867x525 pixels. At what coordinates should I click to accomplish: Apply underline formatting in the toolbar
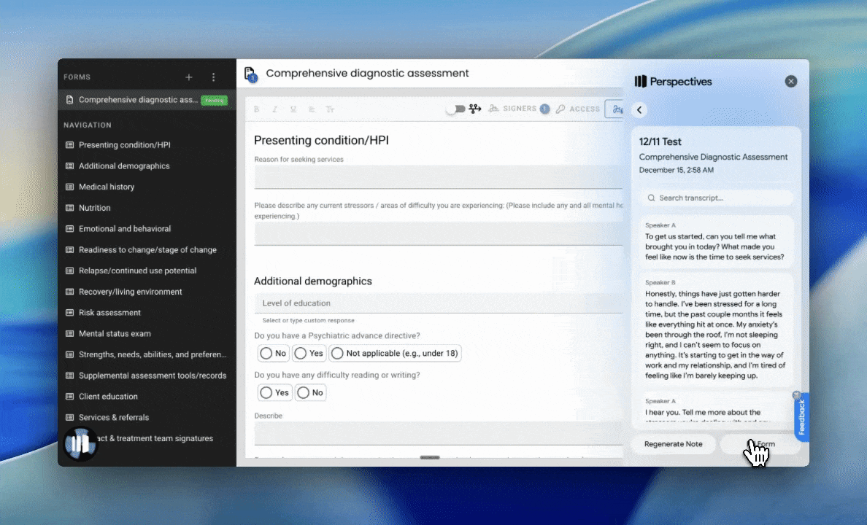coord(293,108)
